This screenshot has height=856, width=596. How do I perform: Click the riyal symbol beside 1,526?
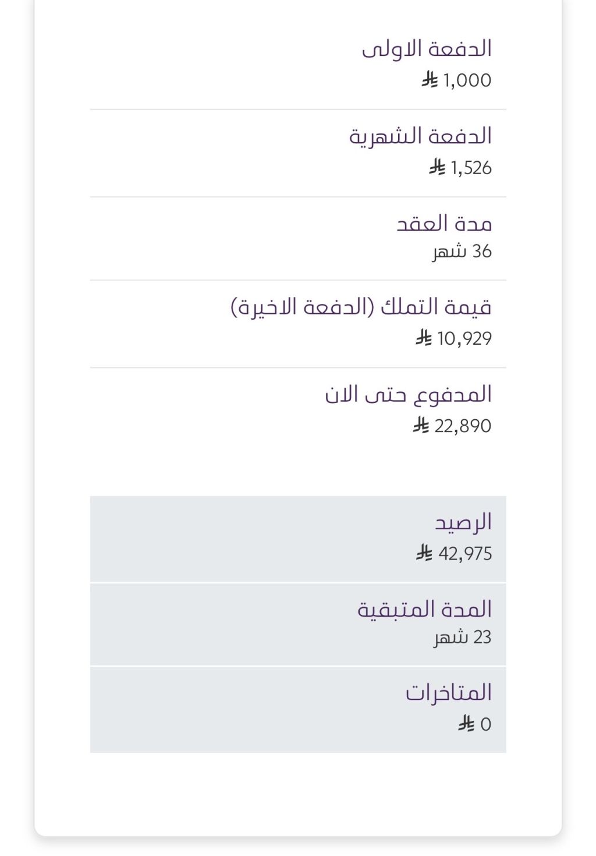pyautogui.click(x=437, y=168)
